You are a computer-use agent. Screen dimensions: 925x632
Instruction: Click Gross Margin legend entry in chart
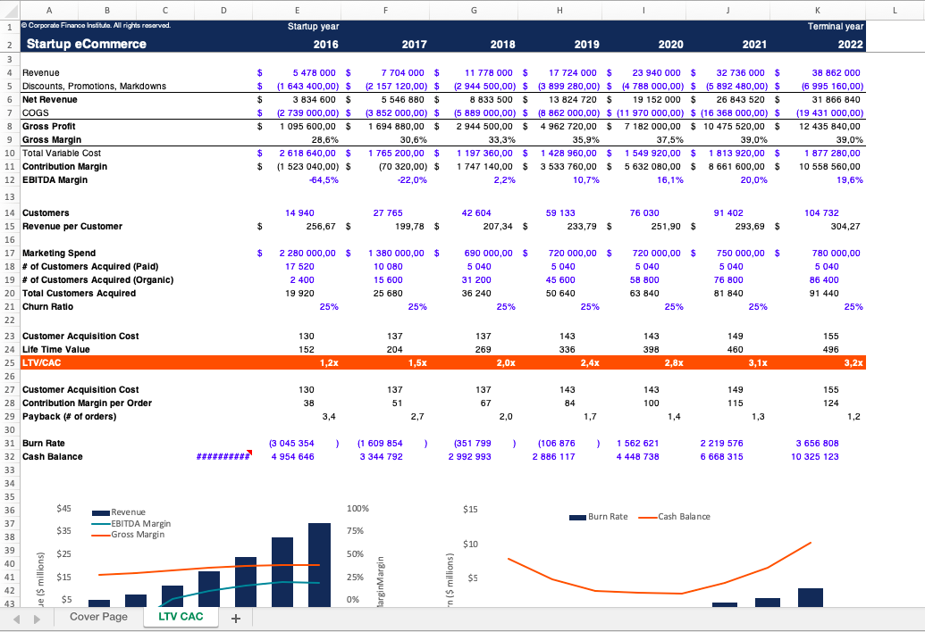[139, 534]
